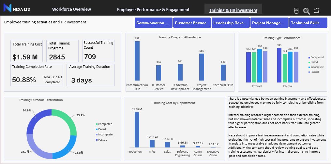
Task: Click the search analytics magnifier icon
Action: click(306, 11)
